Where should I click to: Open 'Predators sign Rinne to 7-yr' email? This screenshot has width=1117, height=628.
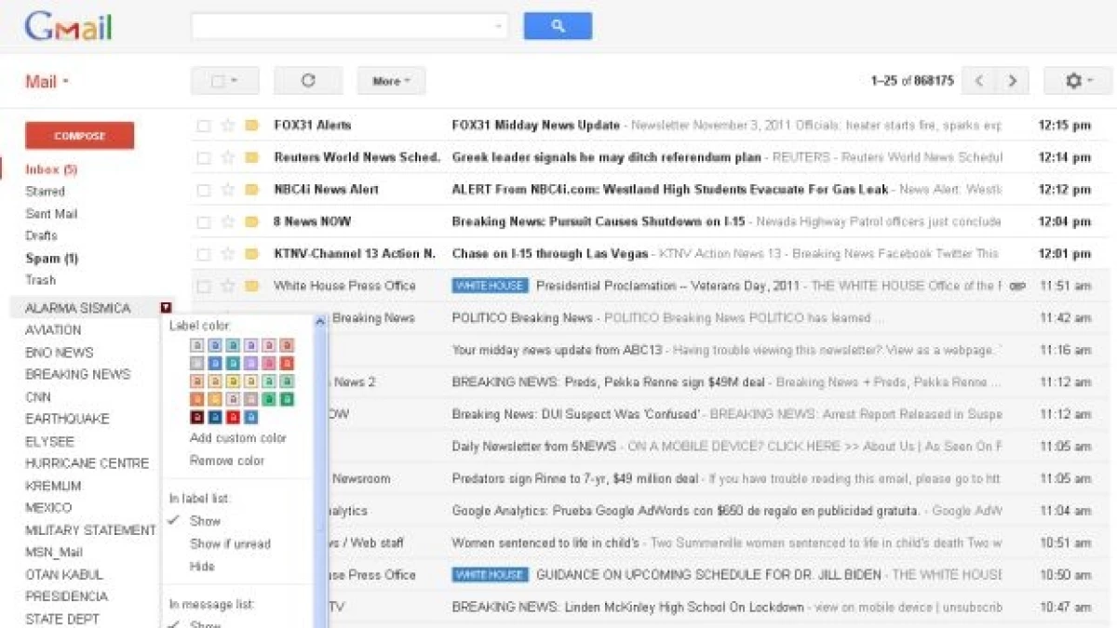pyautogui.click(x=574, y=479)
